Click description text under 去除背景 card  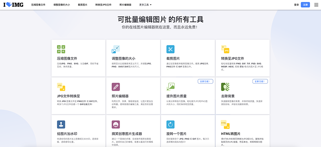(242, 103)
